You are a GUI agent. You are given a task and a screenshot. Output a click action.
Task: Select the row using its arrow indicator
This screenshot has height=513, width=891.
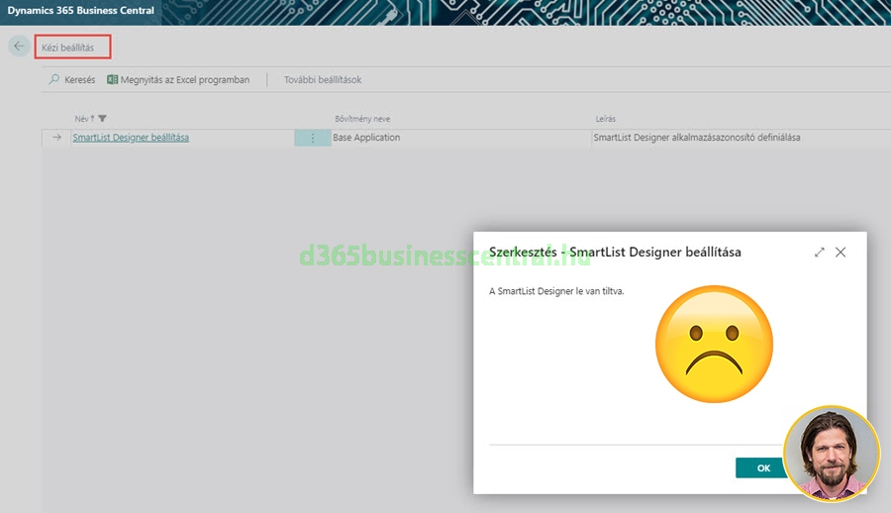(57, 138)
